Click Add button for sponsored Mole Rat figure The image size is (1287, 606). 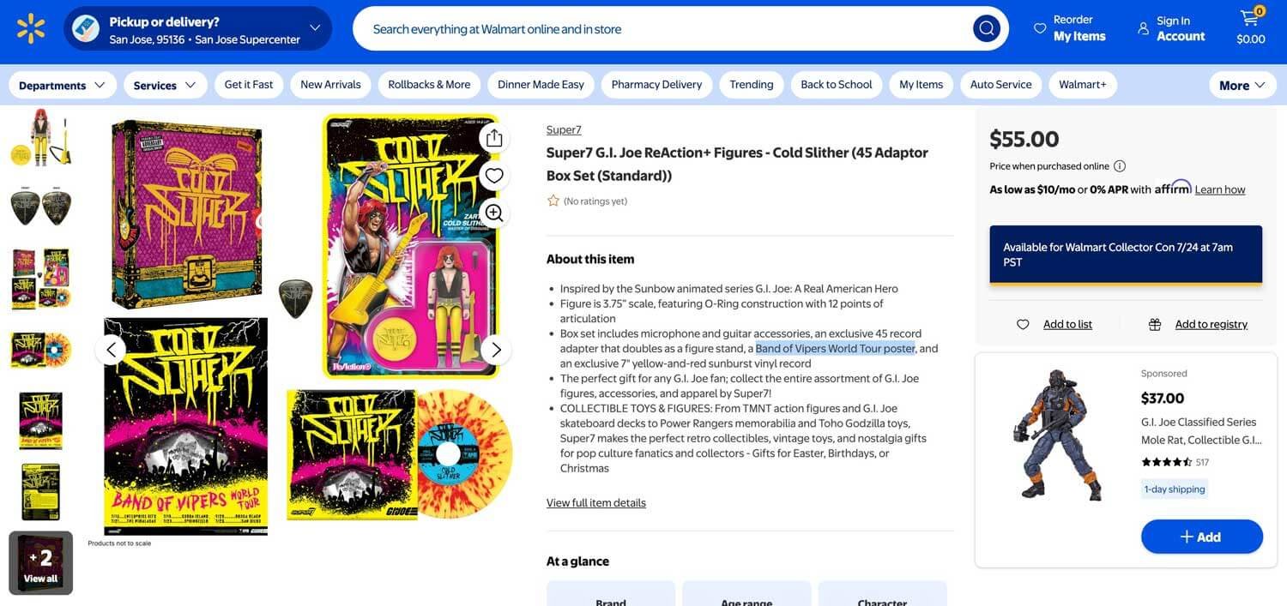(1201, 537)
